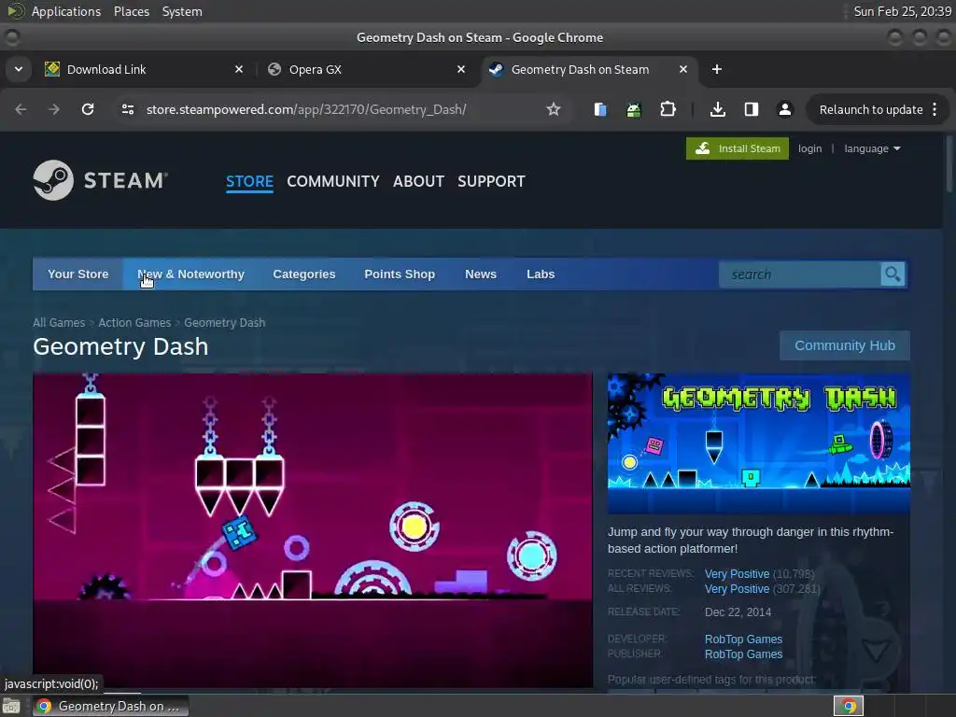
Task: Open site information icon in address bar
Action: (127, 109)
